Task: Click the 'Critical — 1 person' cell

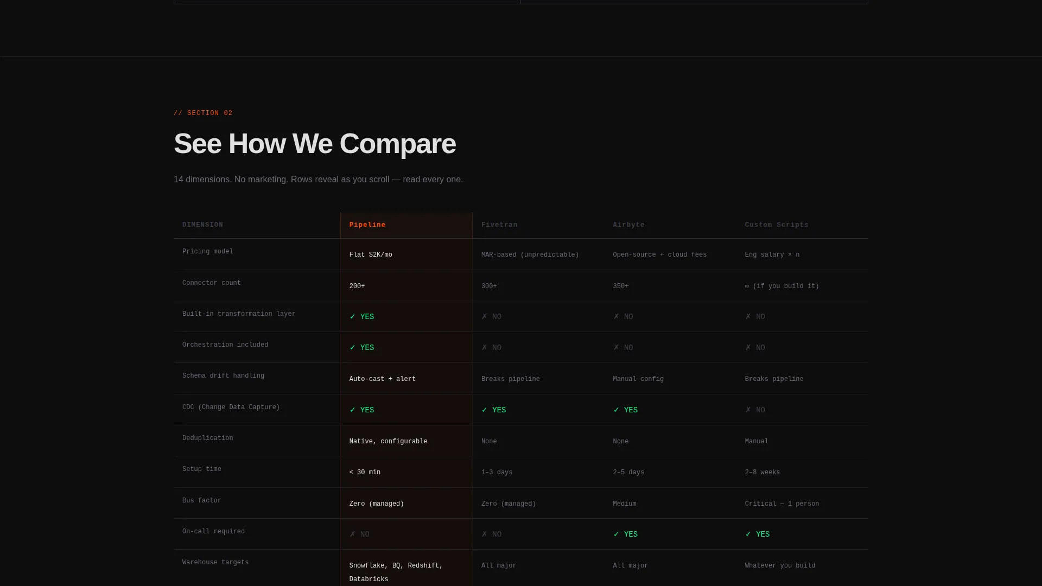Action: point(782,504)
